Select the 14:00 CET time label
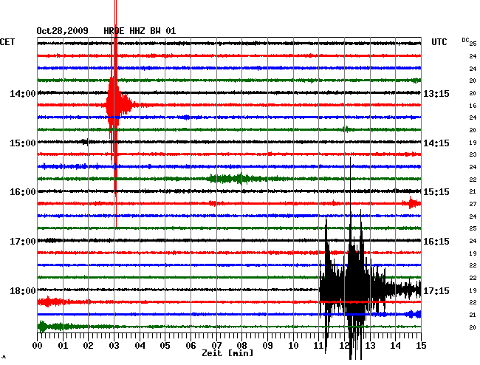The image size is (480, 365). (x=23, y=93)
